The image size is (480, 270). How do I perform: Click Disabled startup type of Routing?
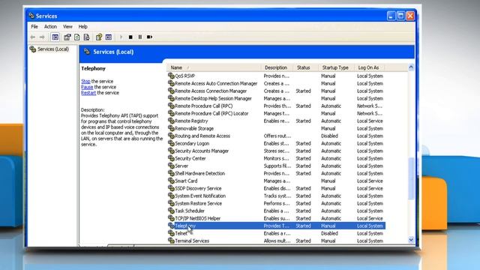click(329, 136)
